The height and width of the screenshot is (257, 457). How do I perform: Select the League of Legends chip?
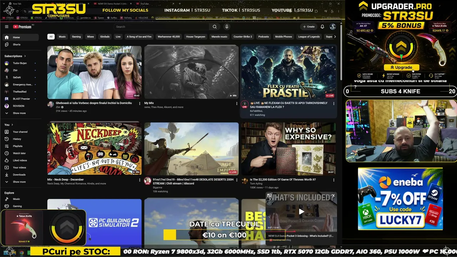pos(309,36)
